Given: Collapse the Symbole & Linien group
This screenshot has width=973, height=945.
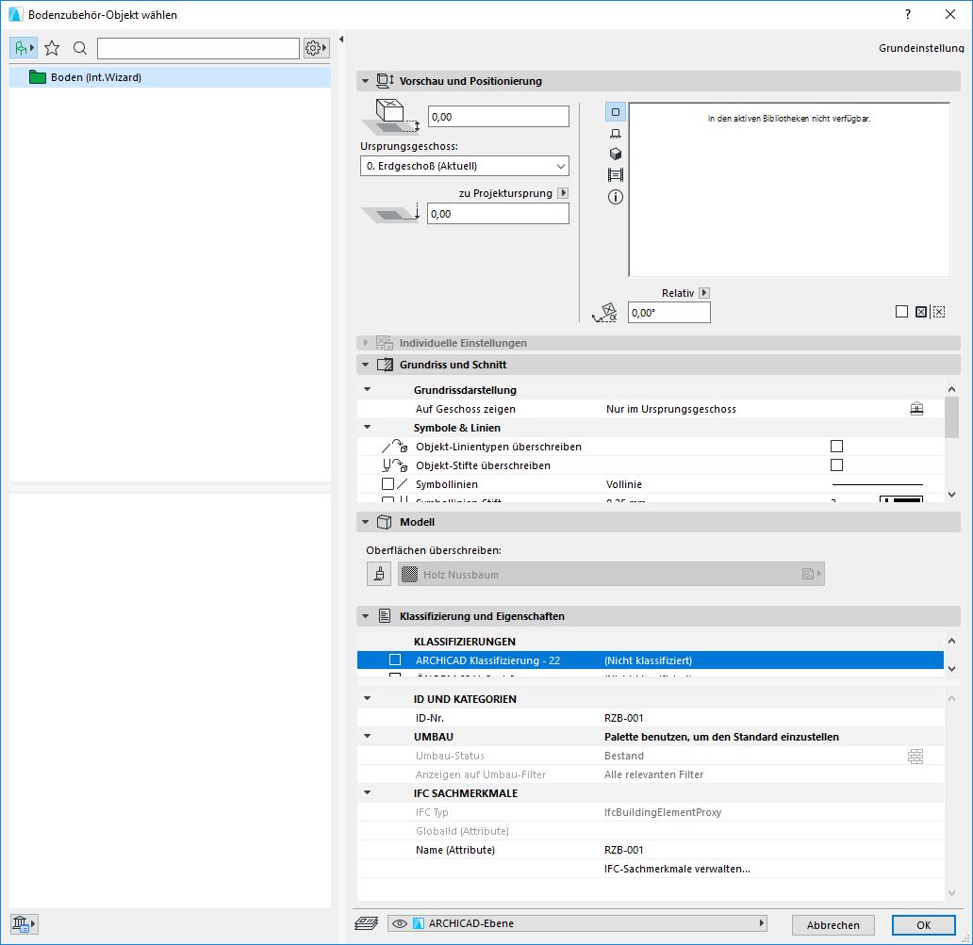Looking at the screenshot, I should coord(368,427).
